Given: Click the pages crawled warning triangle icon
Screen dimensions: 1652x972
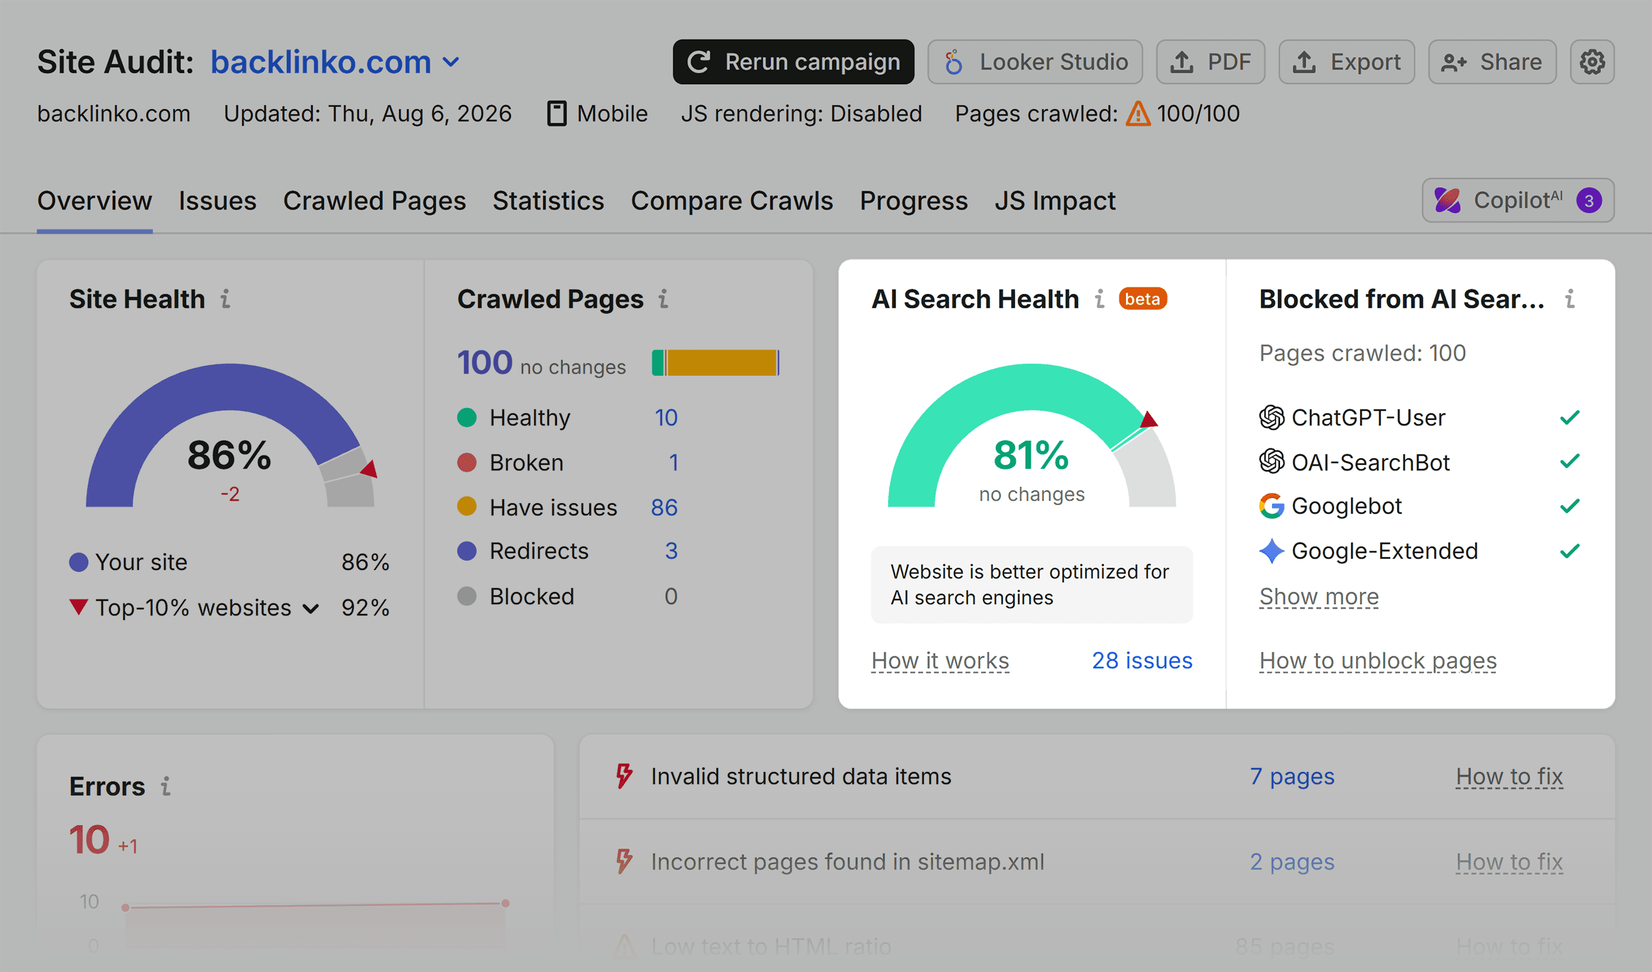Looking at the screenshot, I should (x=1138, y=114).
